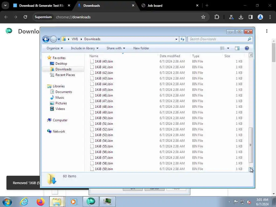The width and height of the screenshot is (276, 207).
Task: Open the view options dropdown arrow
Action: point(228,48)
